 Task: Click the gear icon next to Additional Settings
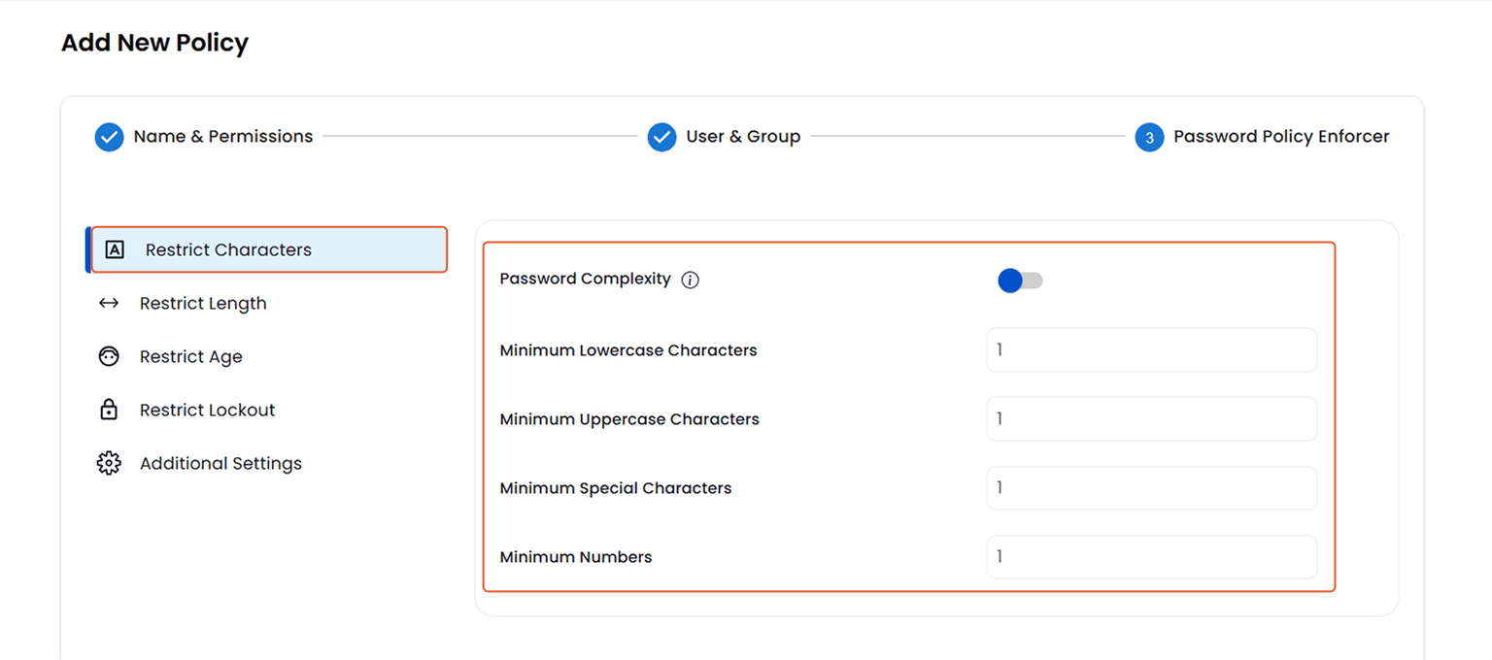click(109, 463)
